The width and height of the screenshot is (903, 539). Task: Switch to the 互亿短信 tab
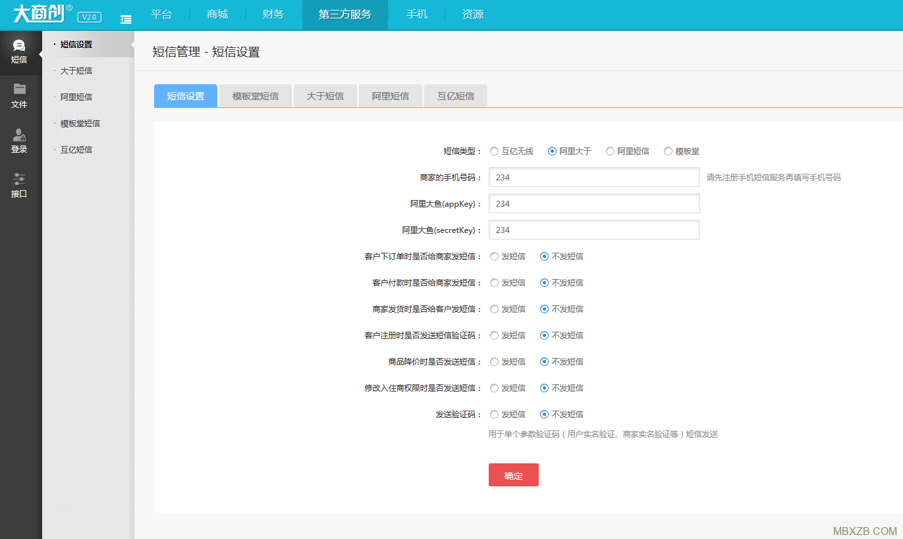pos(456,96)
